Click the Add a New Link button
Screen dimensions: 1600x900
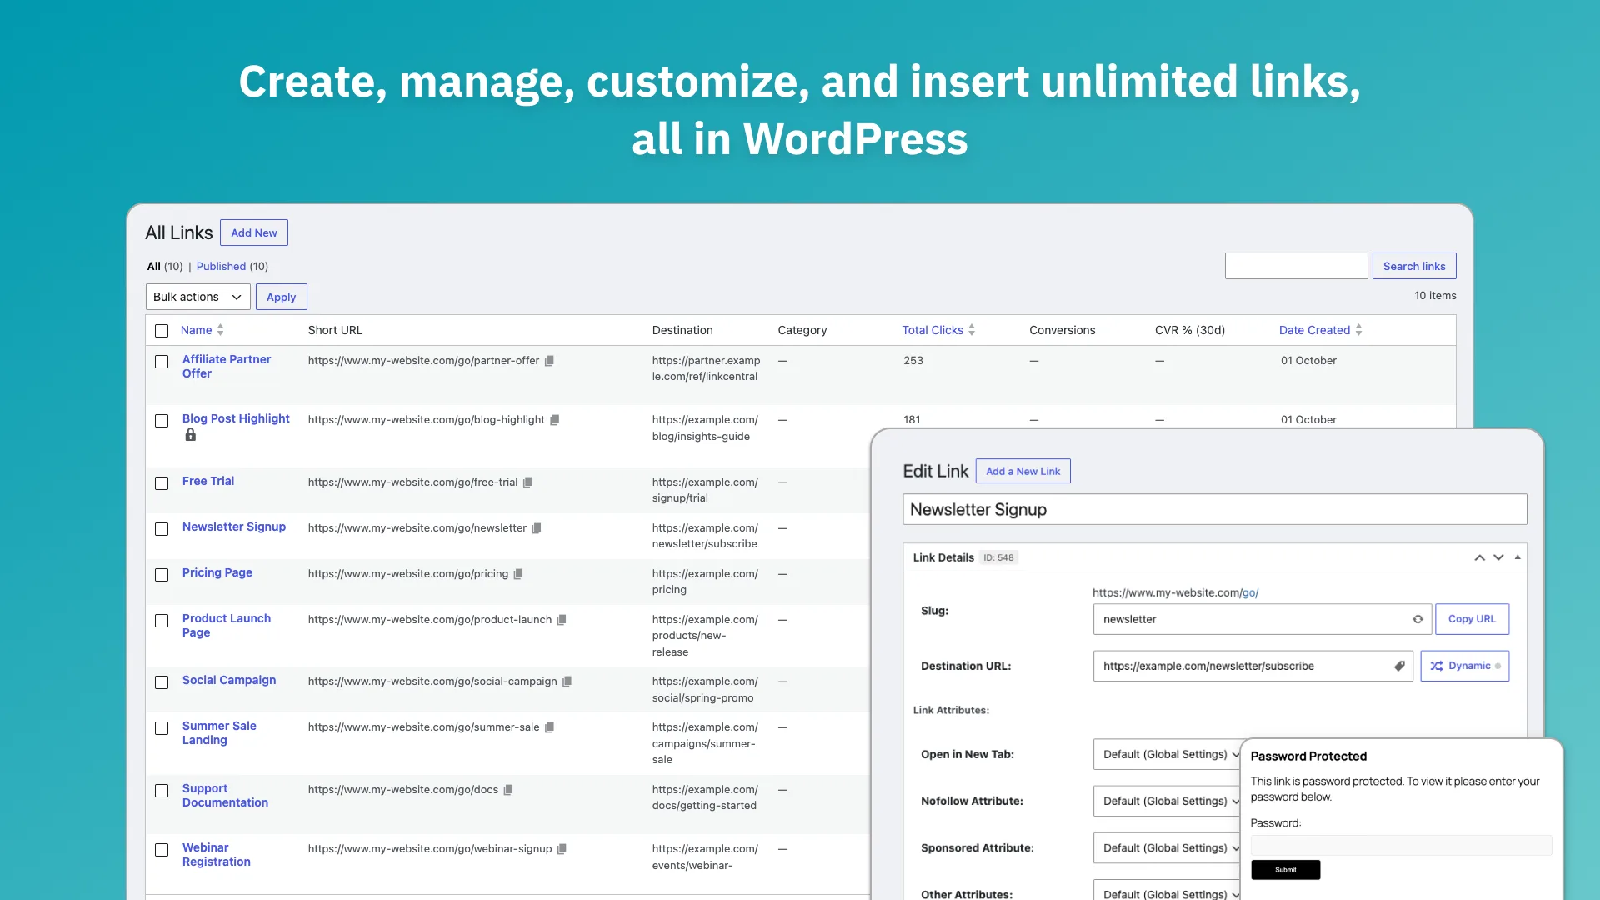click(x=1022, y=471)
